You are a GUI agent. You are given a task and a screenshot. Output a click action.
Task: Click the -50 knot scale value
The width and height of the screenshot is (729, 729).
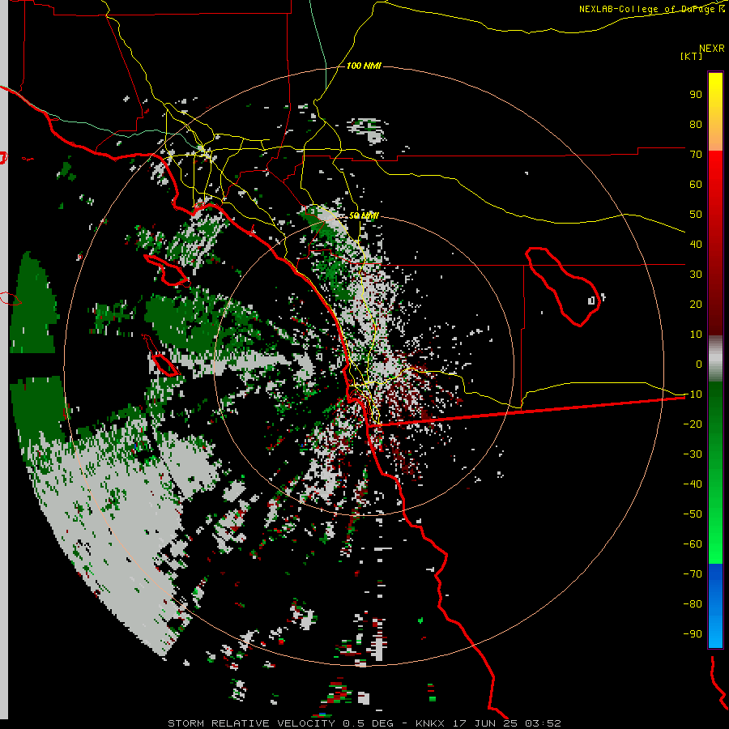pos(693,514)
